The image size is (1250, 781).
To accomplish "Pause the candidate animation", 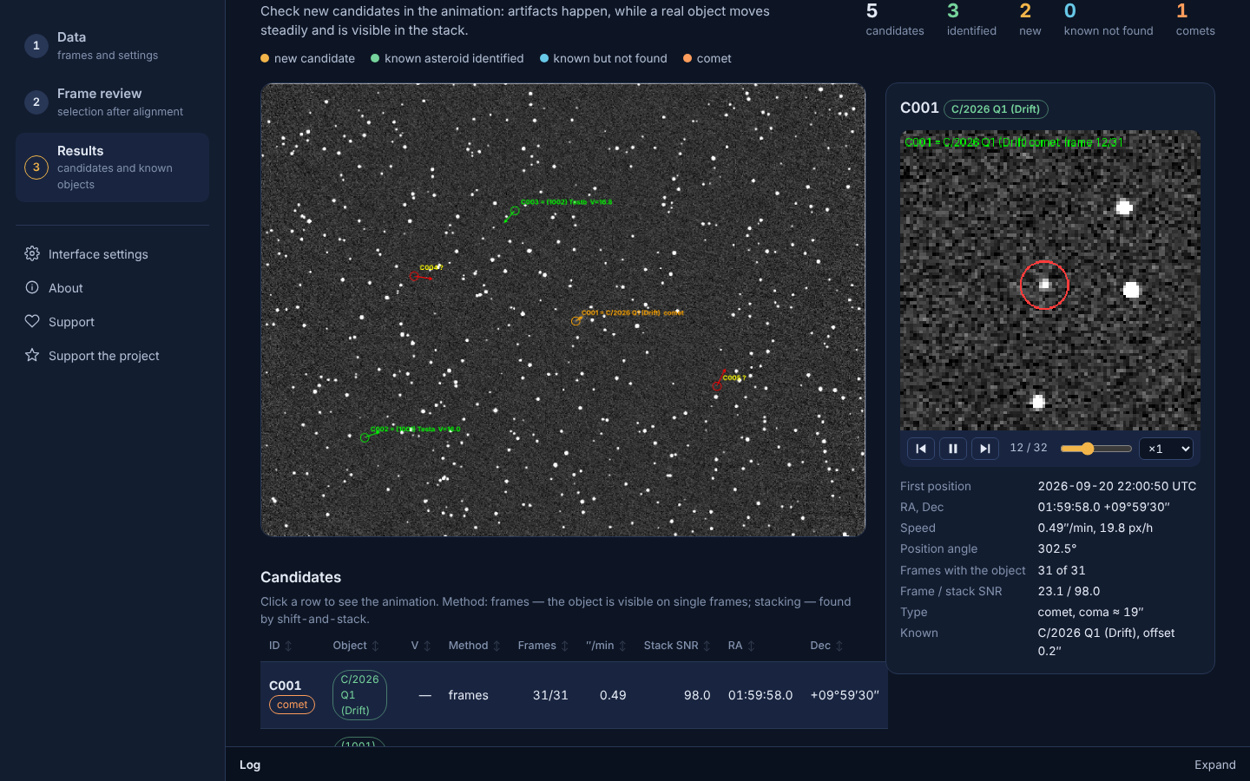I will 953,449.
